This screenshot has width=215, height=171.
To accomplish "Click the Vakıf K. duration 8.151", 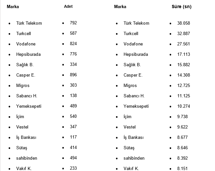I will (x=182, y=168).
